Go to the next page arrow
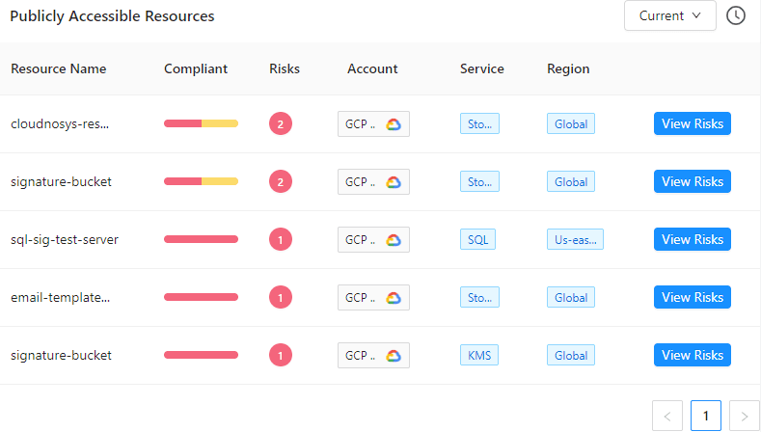The image size is (761, 432). pyautogui.click(x=745, y=416)
